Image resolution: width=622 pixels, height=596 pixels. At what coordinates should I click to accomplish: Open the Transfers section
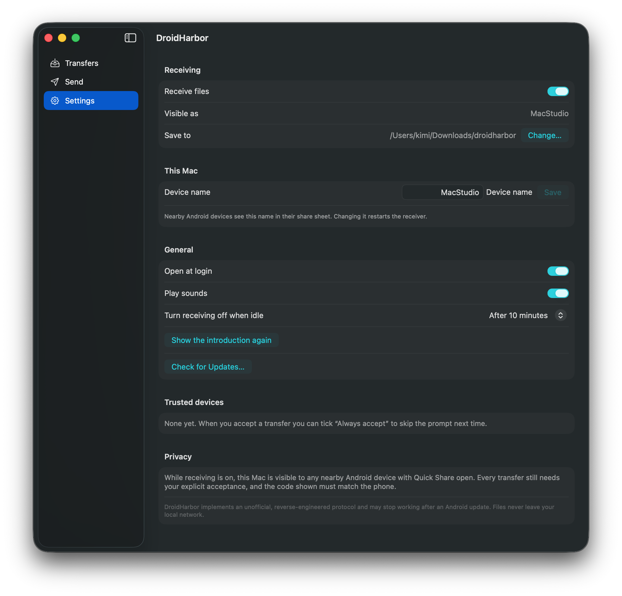coord(91,63)
